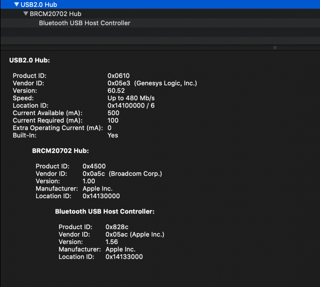Click the Vendor ID value 0x05ac Apple Inc.
The height and width of the screenshot is (287, 320).
pos(135,235)
